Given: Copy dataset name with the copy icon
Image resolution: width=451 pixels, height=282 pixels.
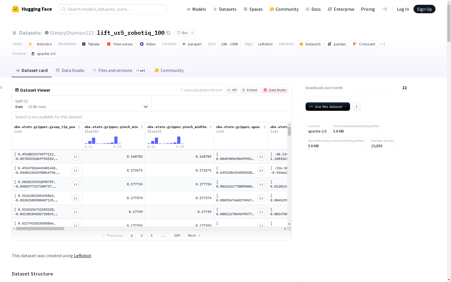Looking at the screenshot, I should (x=168, y=33).
